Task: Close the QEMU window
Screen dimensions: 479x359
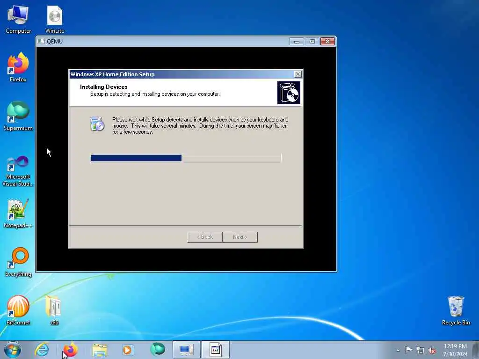Action: click(327, 41)
